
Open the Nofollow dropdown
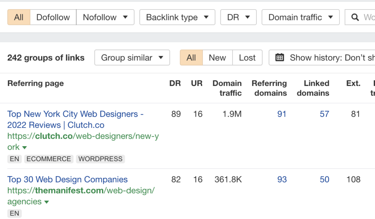105,17
